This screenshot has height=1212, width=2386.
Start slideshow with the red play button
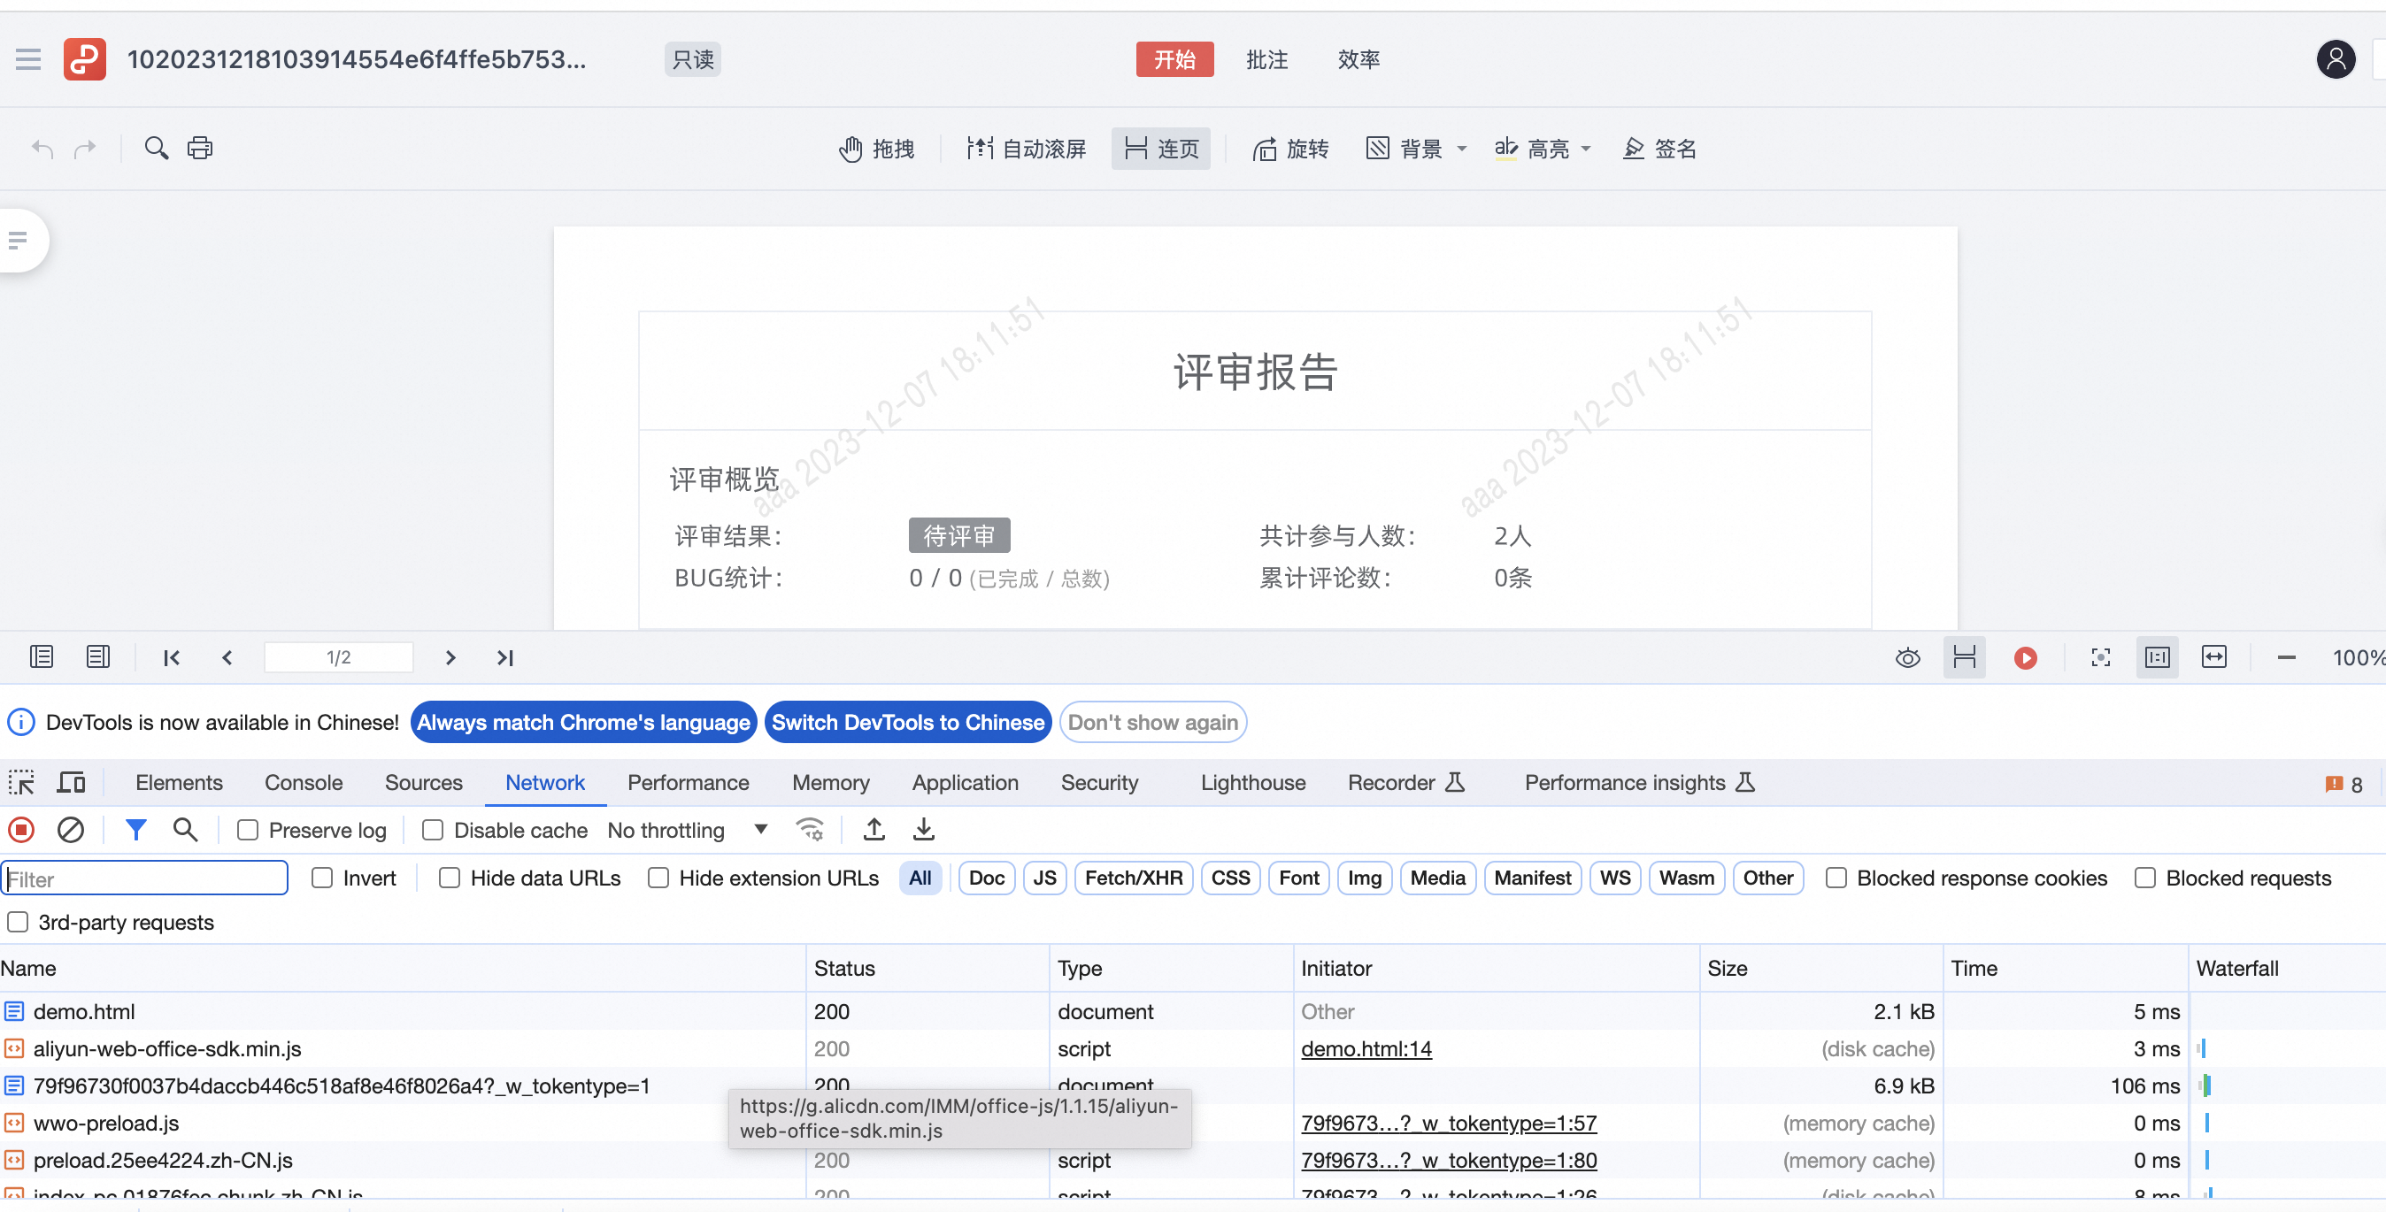2025,657
